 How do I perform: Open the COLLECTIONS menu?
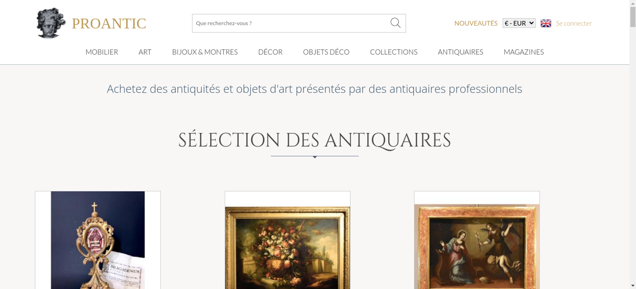click(x=394, y=52)
